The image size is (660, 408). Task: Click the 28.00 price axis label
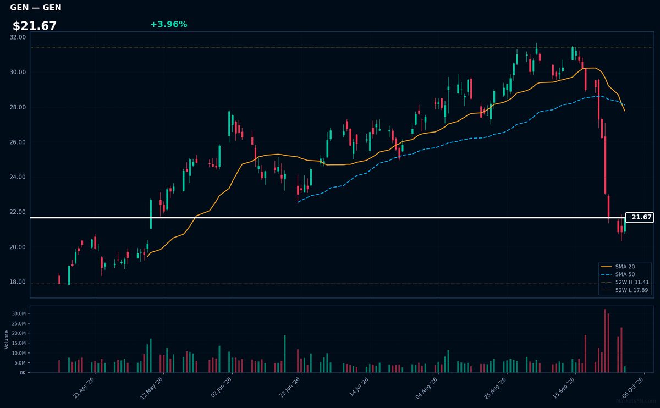(18, 107)
